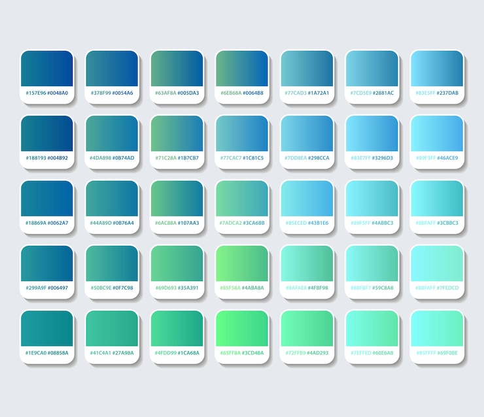Click the hex code text #27A98A
This screenshot has height=417, width=484.
point(123,353)
